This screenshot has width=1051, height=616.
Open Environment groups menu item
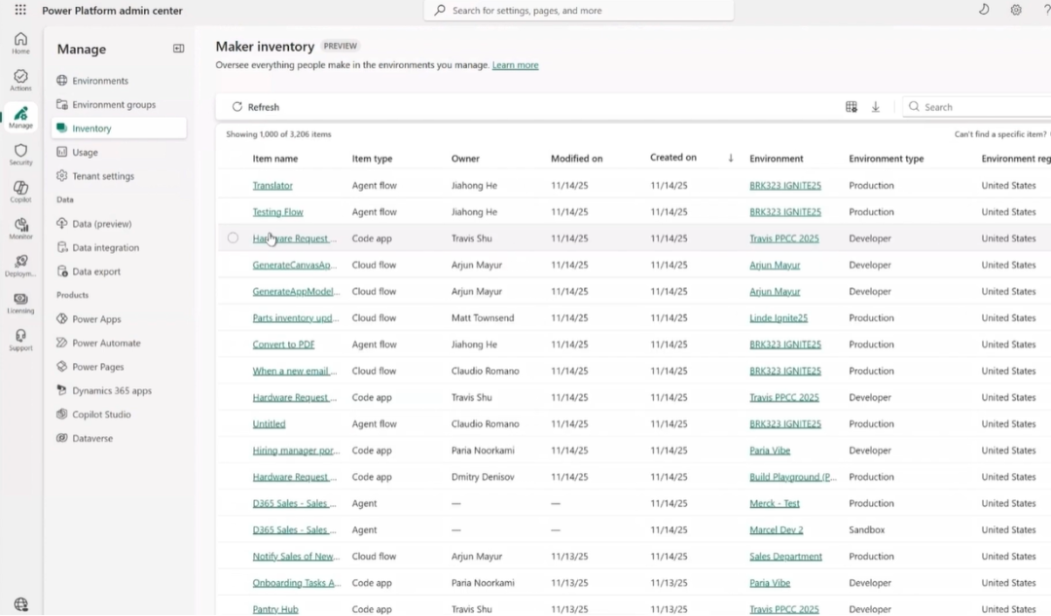(x=114, y=104)
